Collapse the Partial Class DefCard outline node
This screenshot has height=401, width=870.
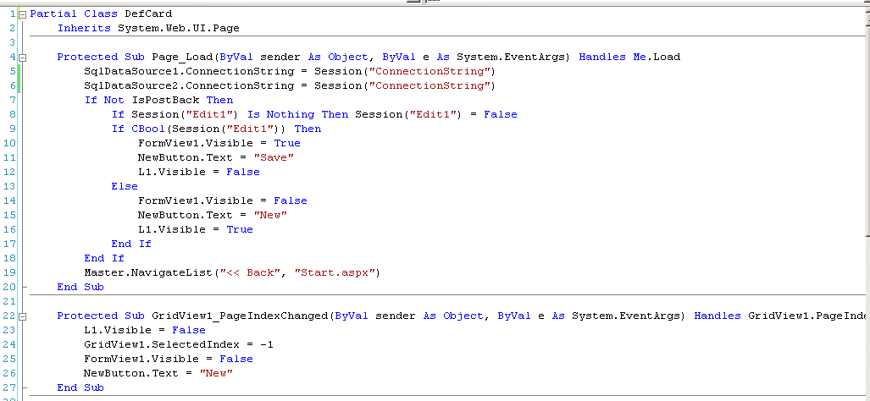click(x=23, y=14)
